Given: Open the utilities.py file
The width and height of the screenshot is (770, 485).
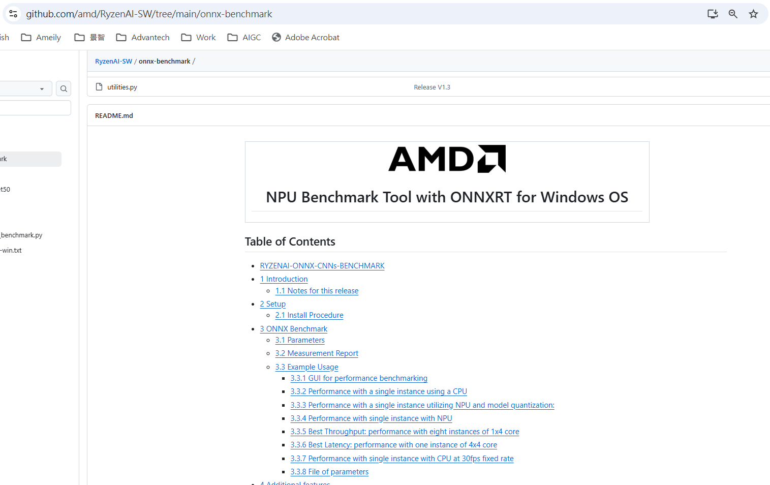Looking at the screenshot, I should [x=122, y=87].
